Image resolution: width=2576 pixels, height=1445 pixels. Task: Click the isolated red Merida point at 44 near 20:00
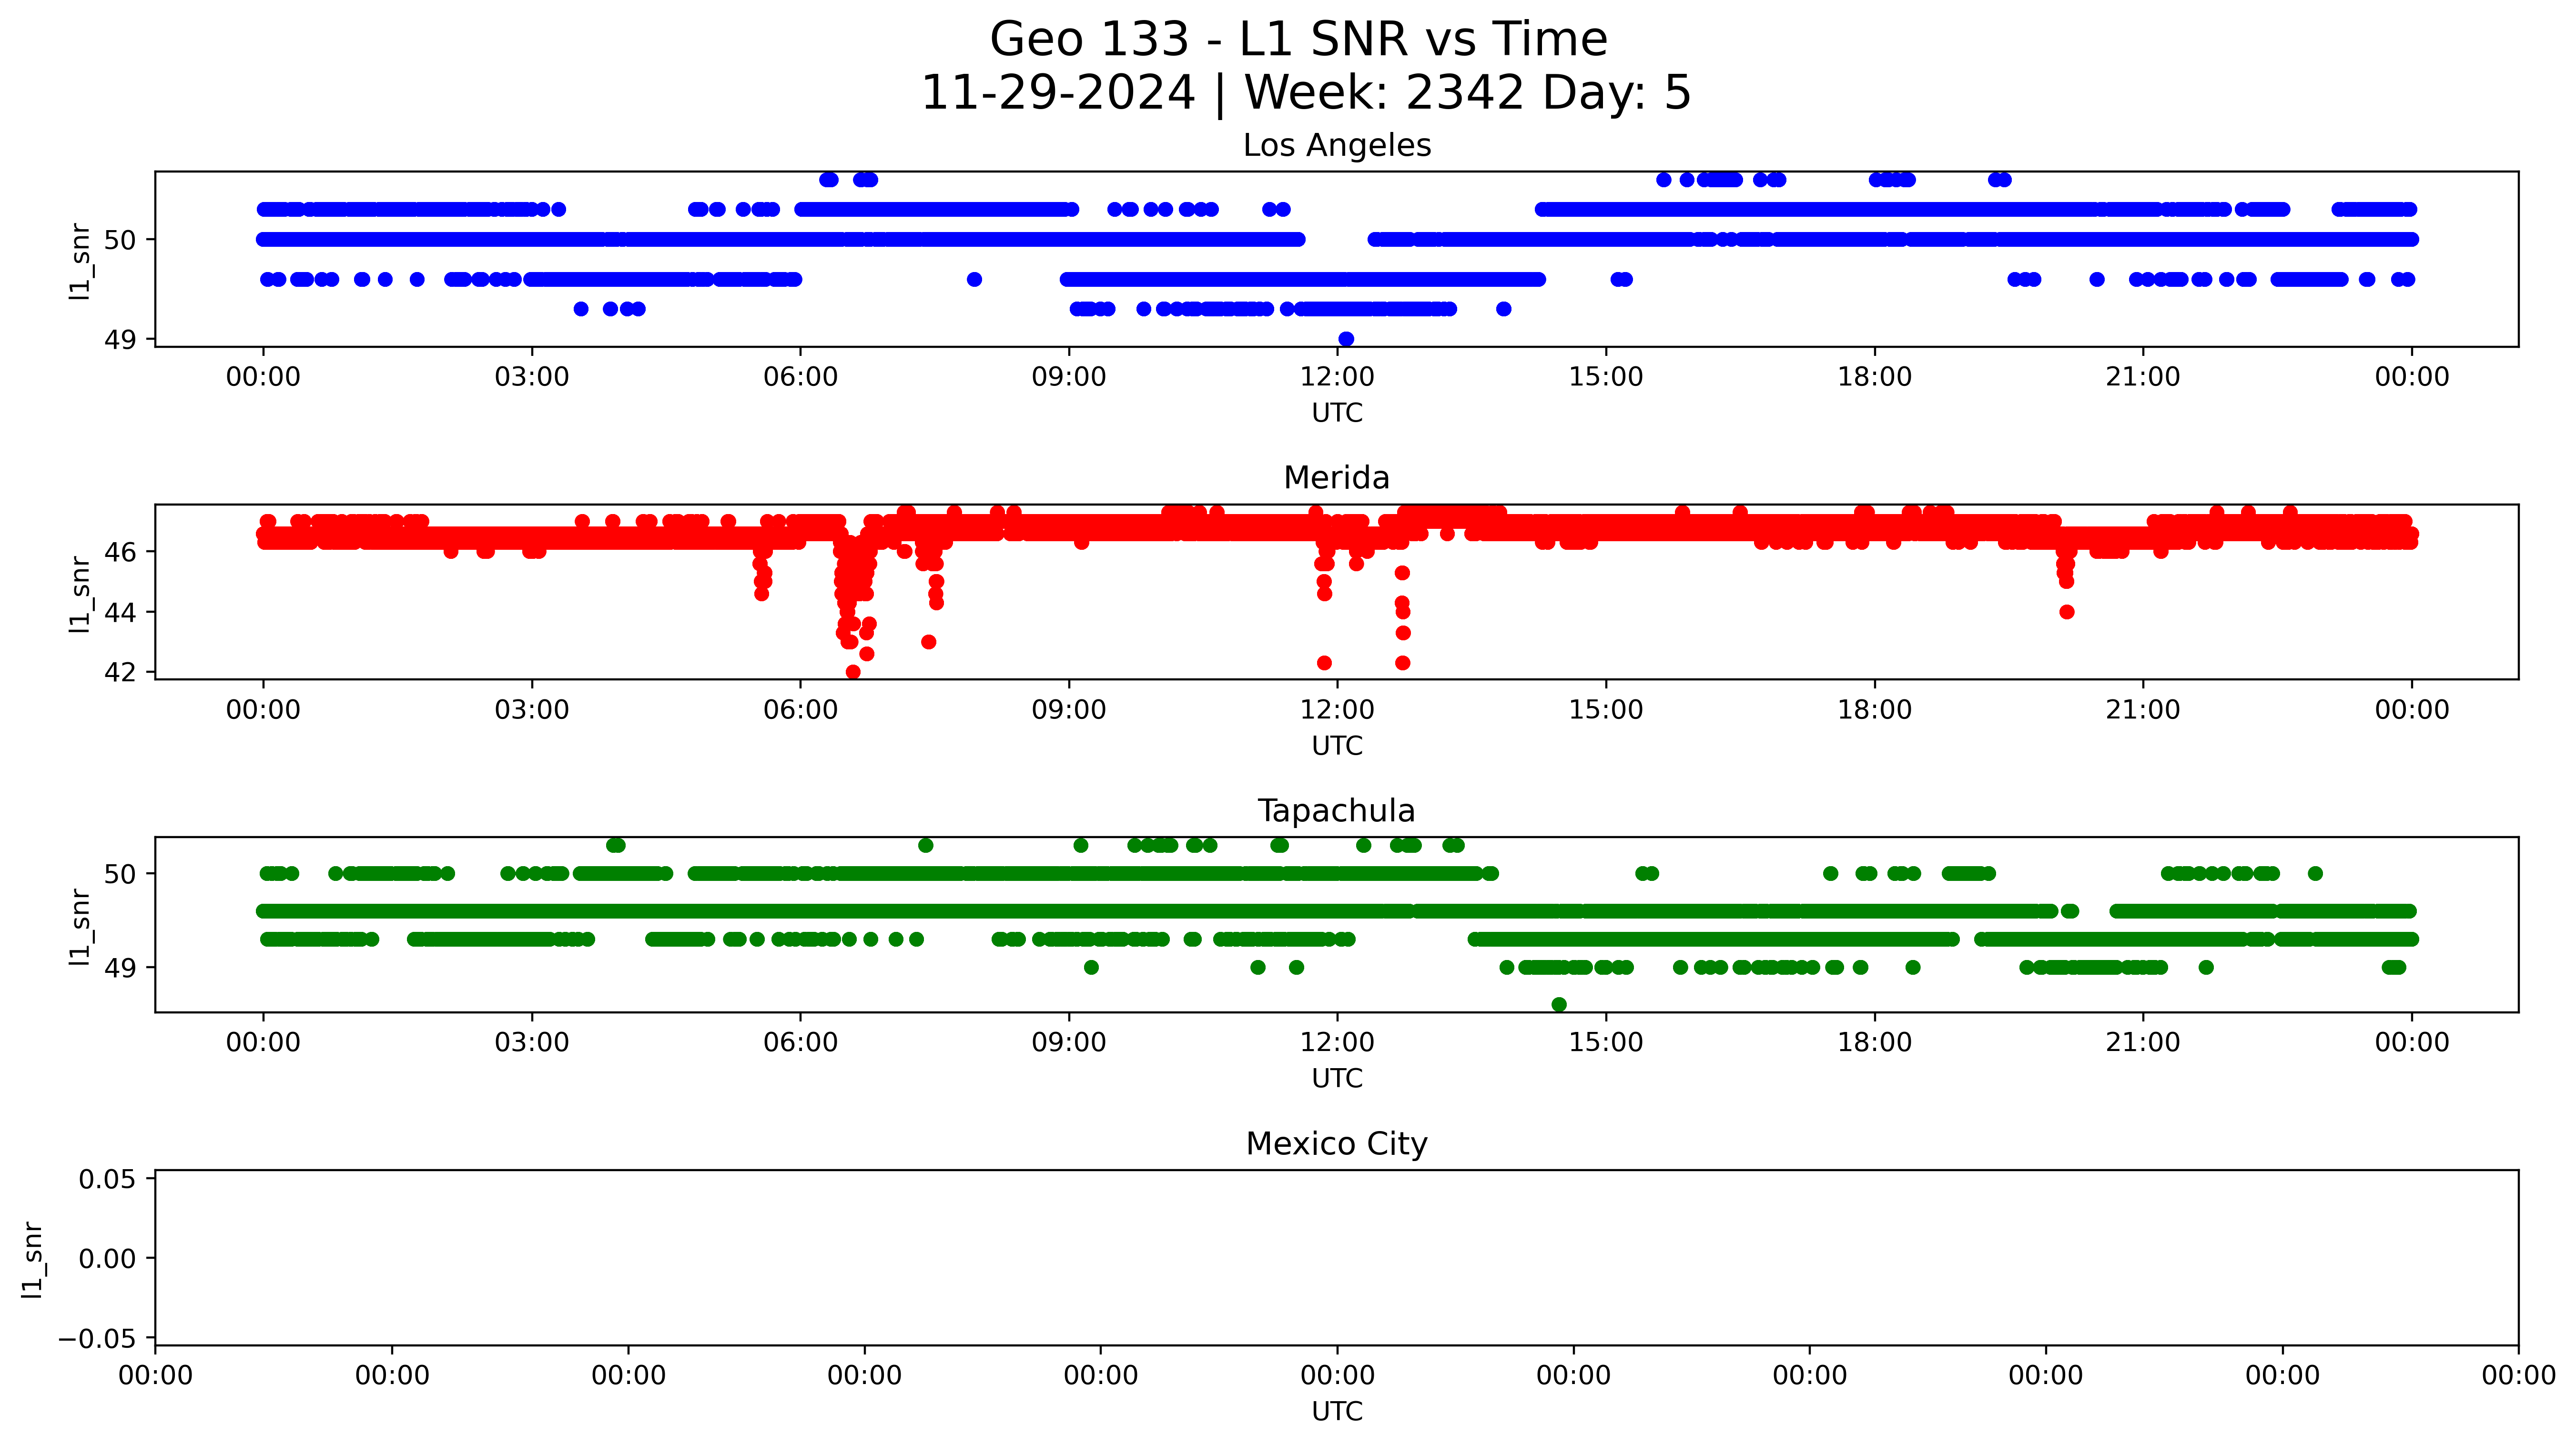tap(2067, 612)
